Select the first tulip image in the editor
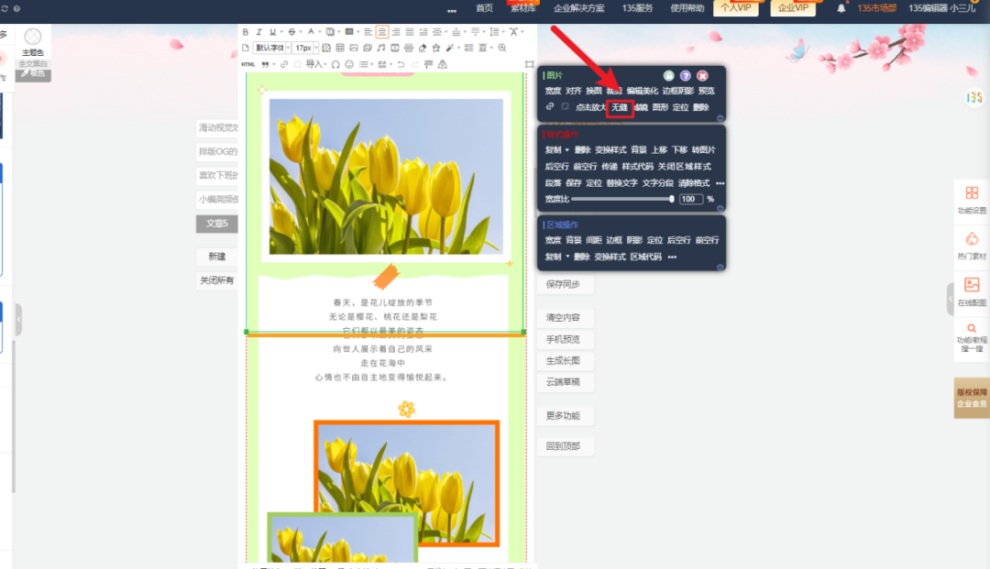Image resolution: width=990 pixels, height=569 pixels. tap(386, 176)
